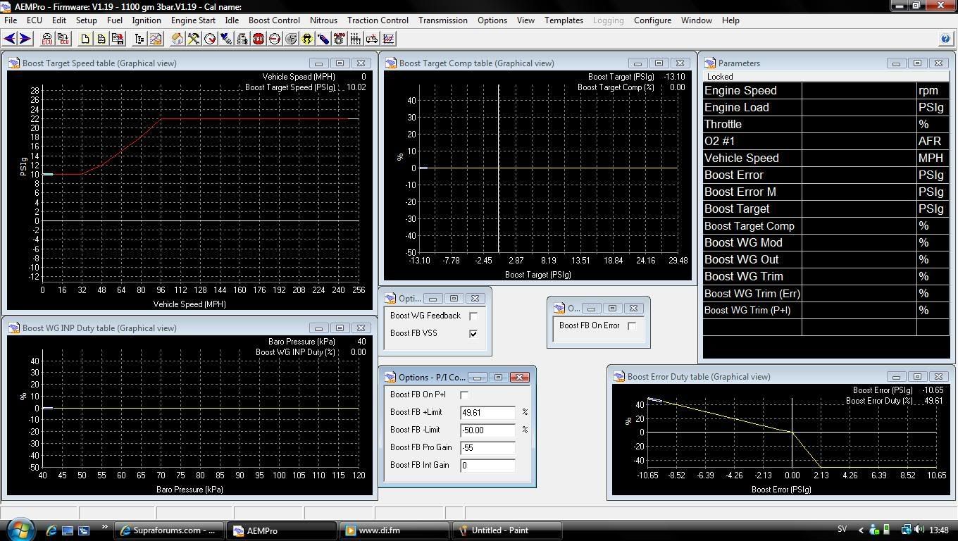Click the blue forward arrow toolbar icon
The image size is (958, 541).
click(x=25, y=39)
